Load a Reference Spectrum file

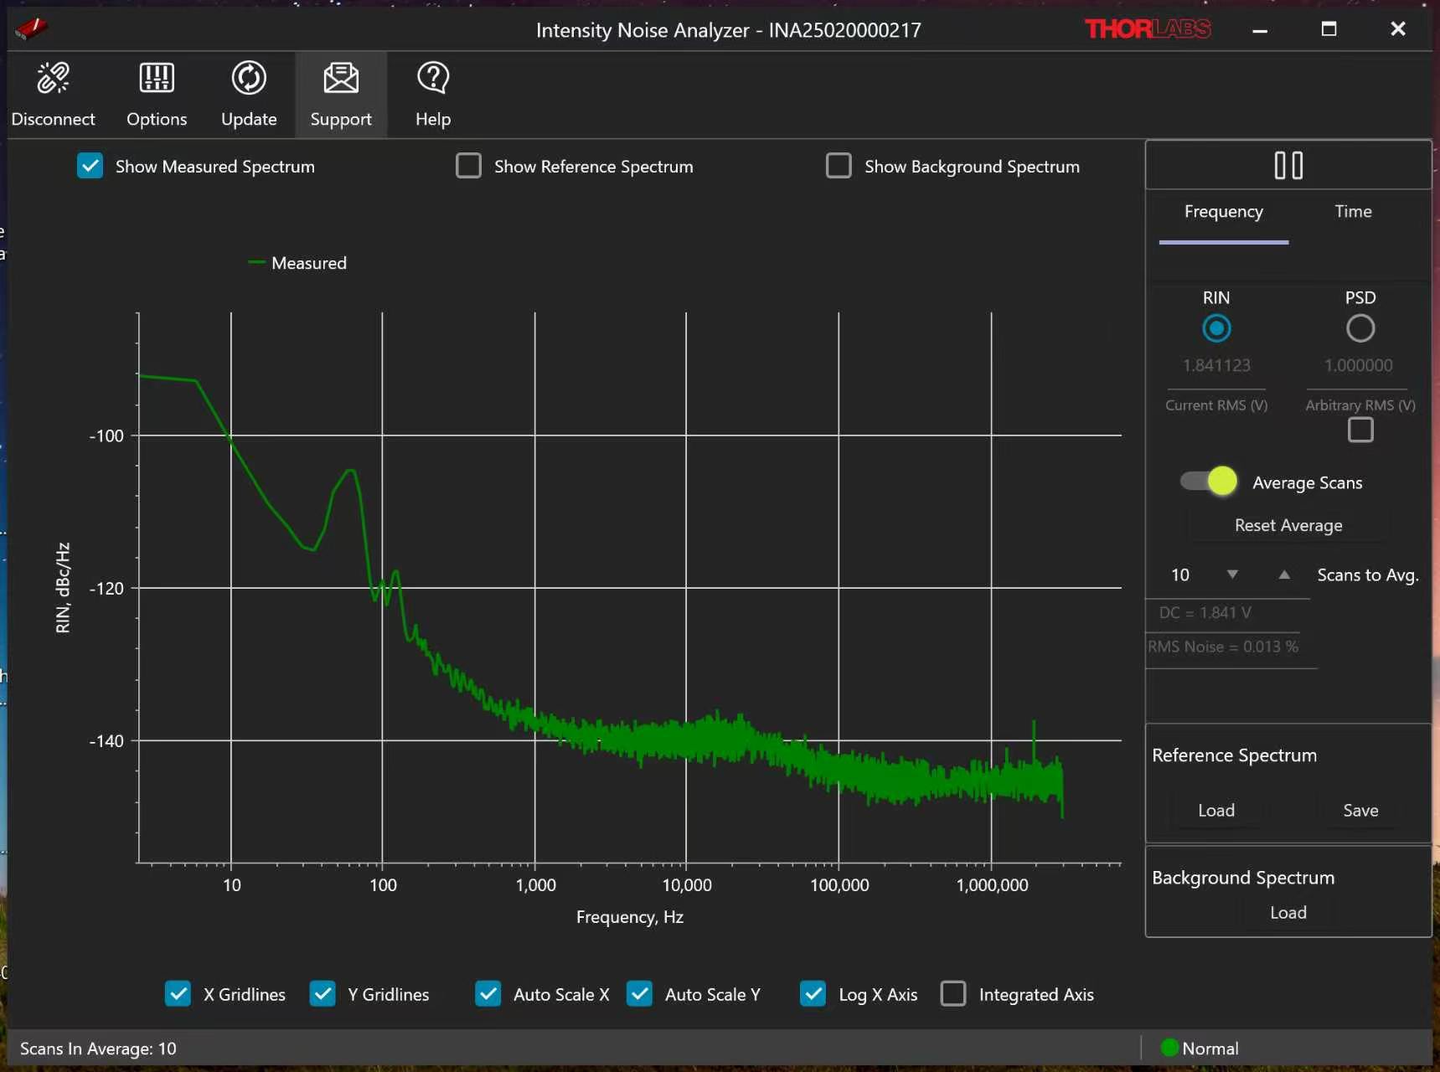click(x=1216, y=810)
